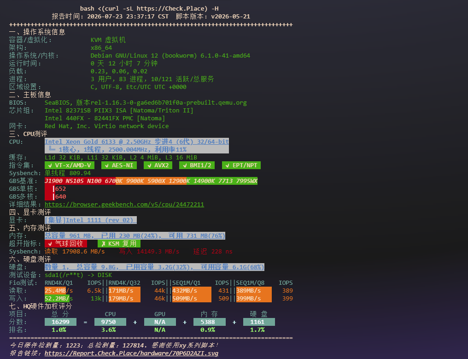Click the x86_64 architecture value
The image size is (468, 359).
click(101, 48)
